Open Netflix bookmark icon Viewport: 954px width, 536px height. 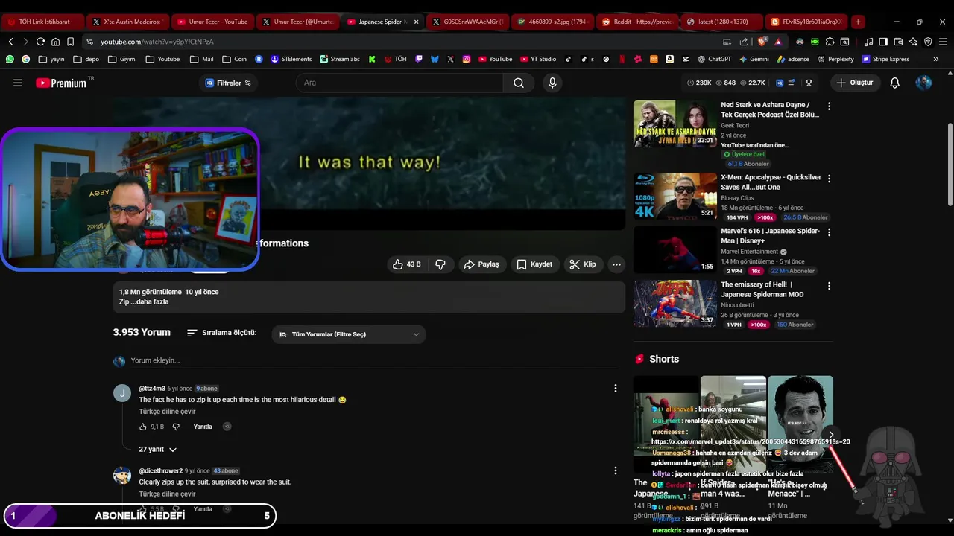coord(622,59)
